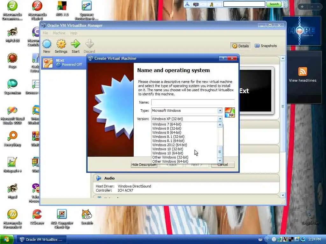Open the File menu
This screenshot has width=326, height=244.
[45, 33]
